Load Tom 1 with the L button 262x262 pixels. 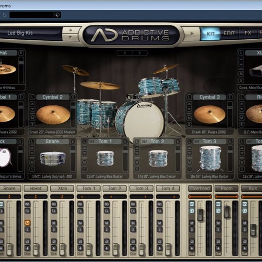(x=85, y=141)
